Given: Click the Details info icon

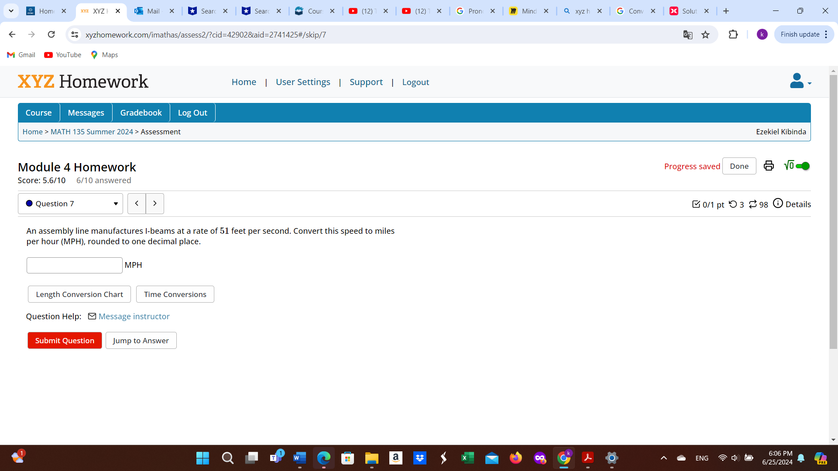Looking at the screenshot, I should click(778, 204).
